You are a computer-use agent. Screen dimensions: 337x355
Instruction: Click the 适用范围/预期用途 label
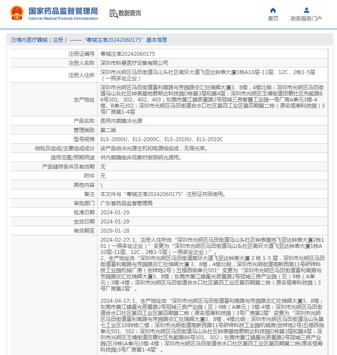pos(72,158)
